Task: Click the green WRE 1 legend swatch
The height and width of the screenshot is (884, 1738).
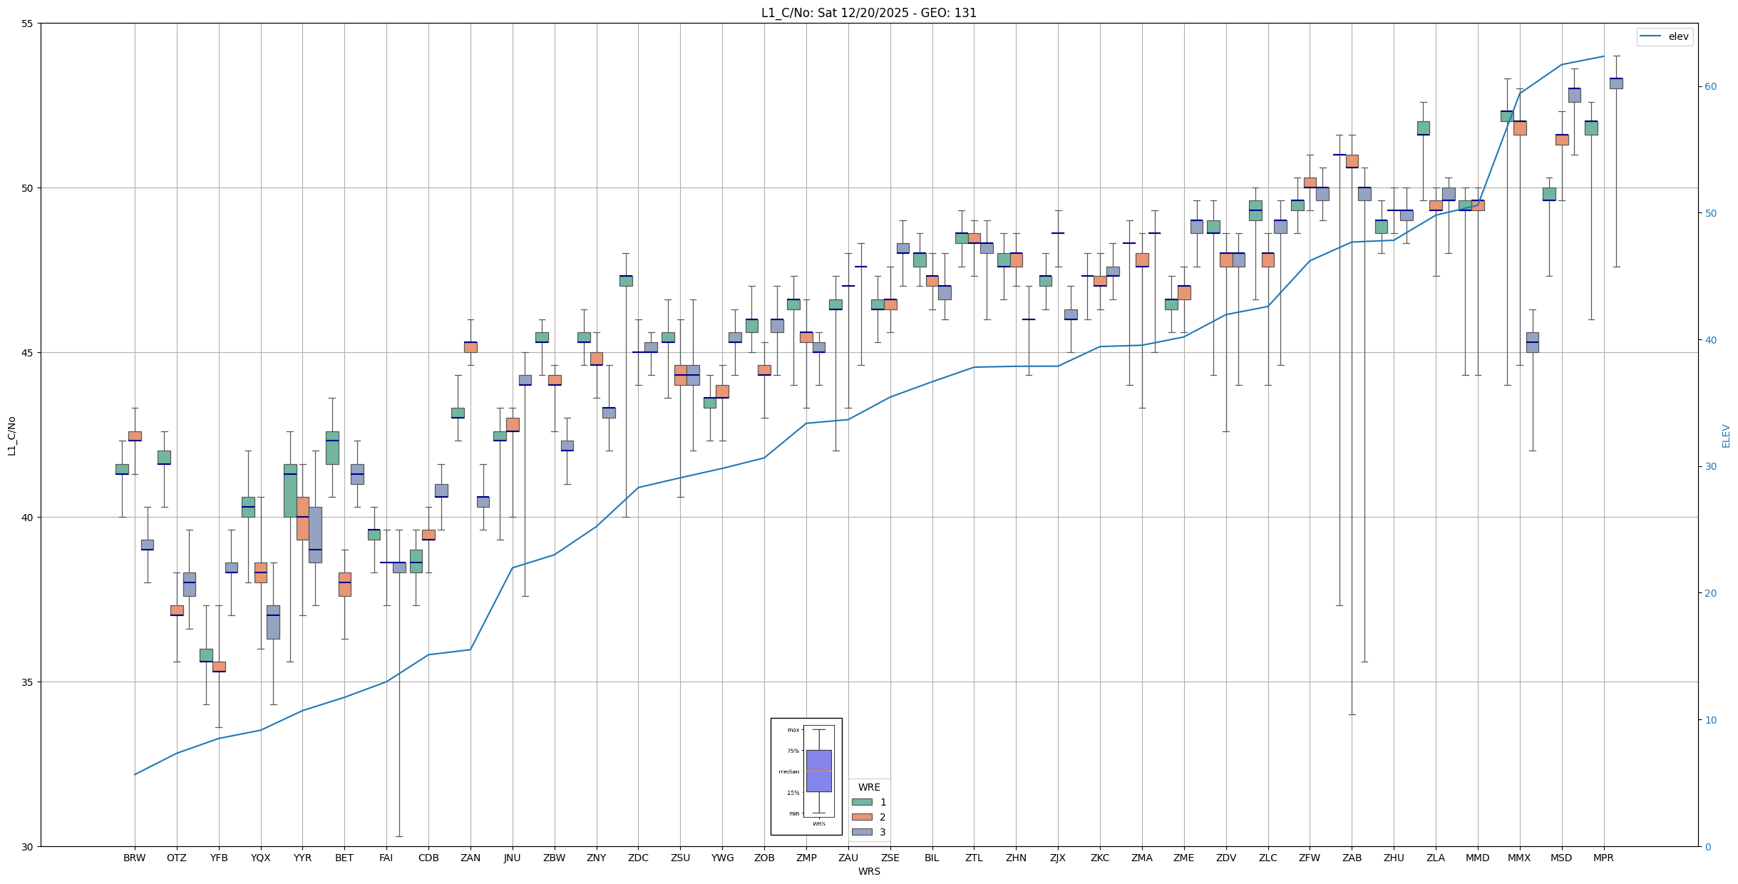Action: pyautogui.click(x=862, y=802)
